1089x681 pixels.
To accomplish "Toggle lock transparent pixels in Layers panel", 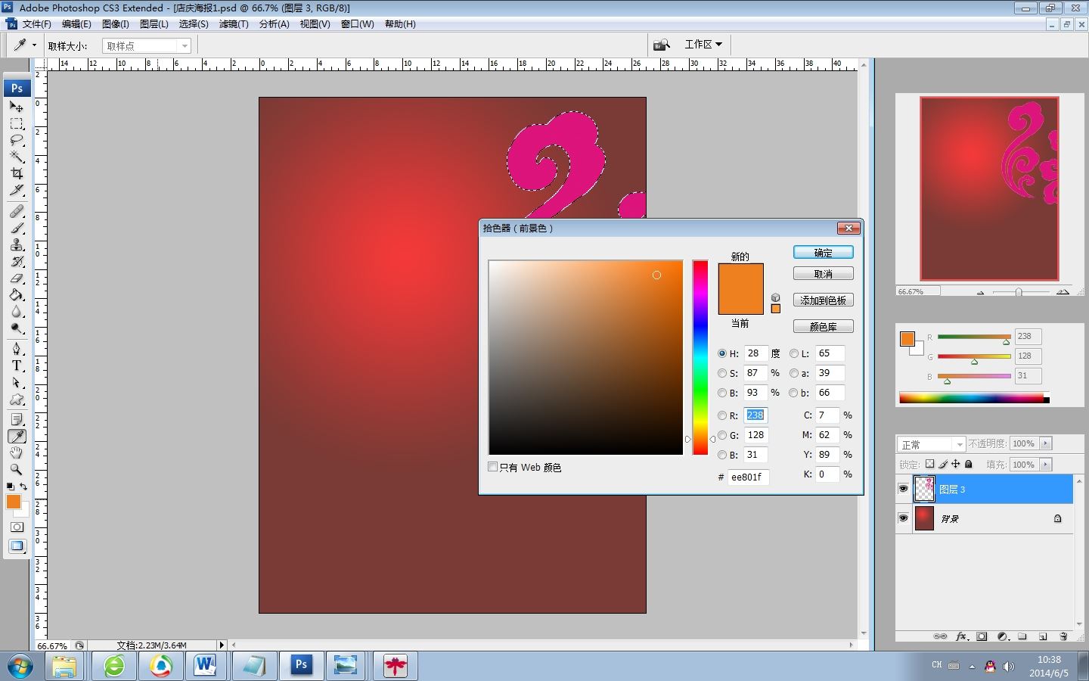I will tap(929, 464).
